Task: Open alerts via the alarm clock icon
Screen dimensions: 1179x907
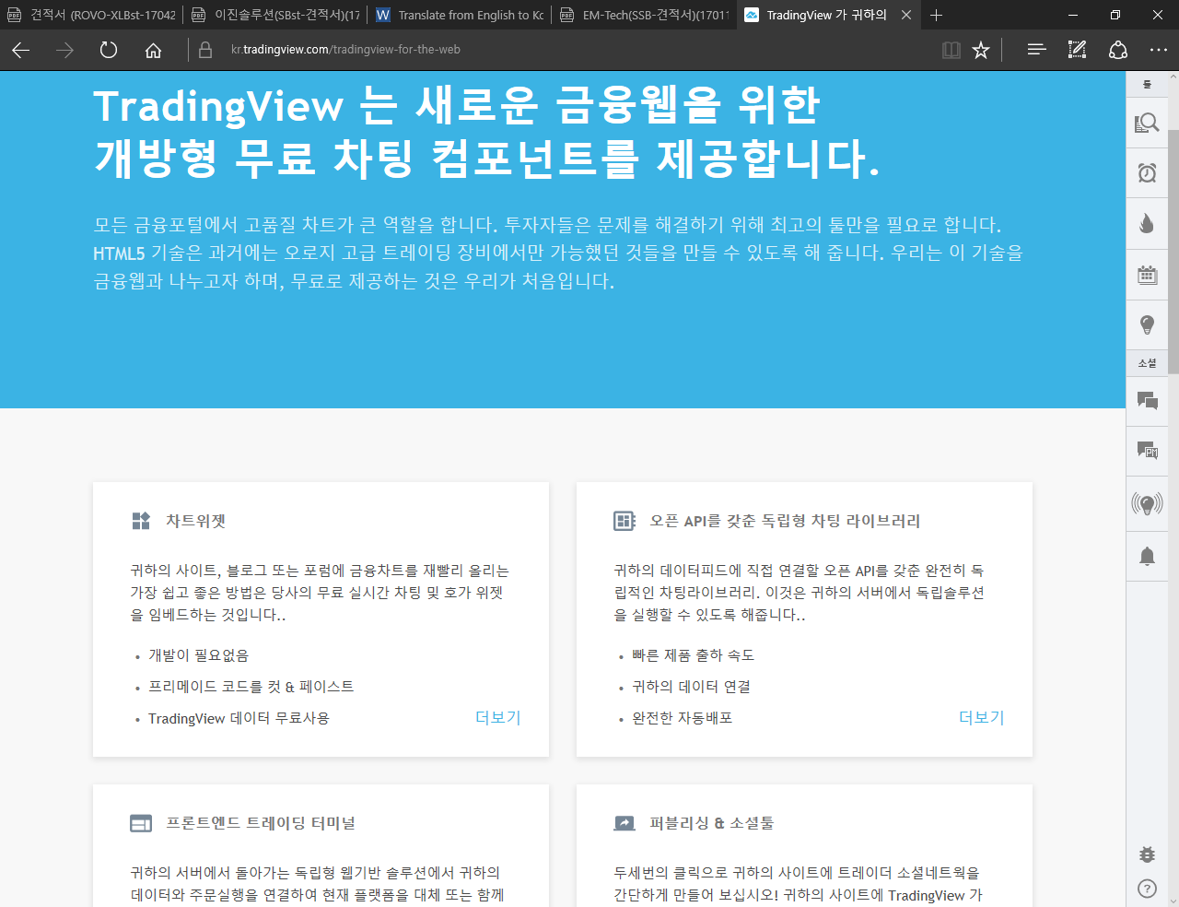Action: pos(1147,172)
